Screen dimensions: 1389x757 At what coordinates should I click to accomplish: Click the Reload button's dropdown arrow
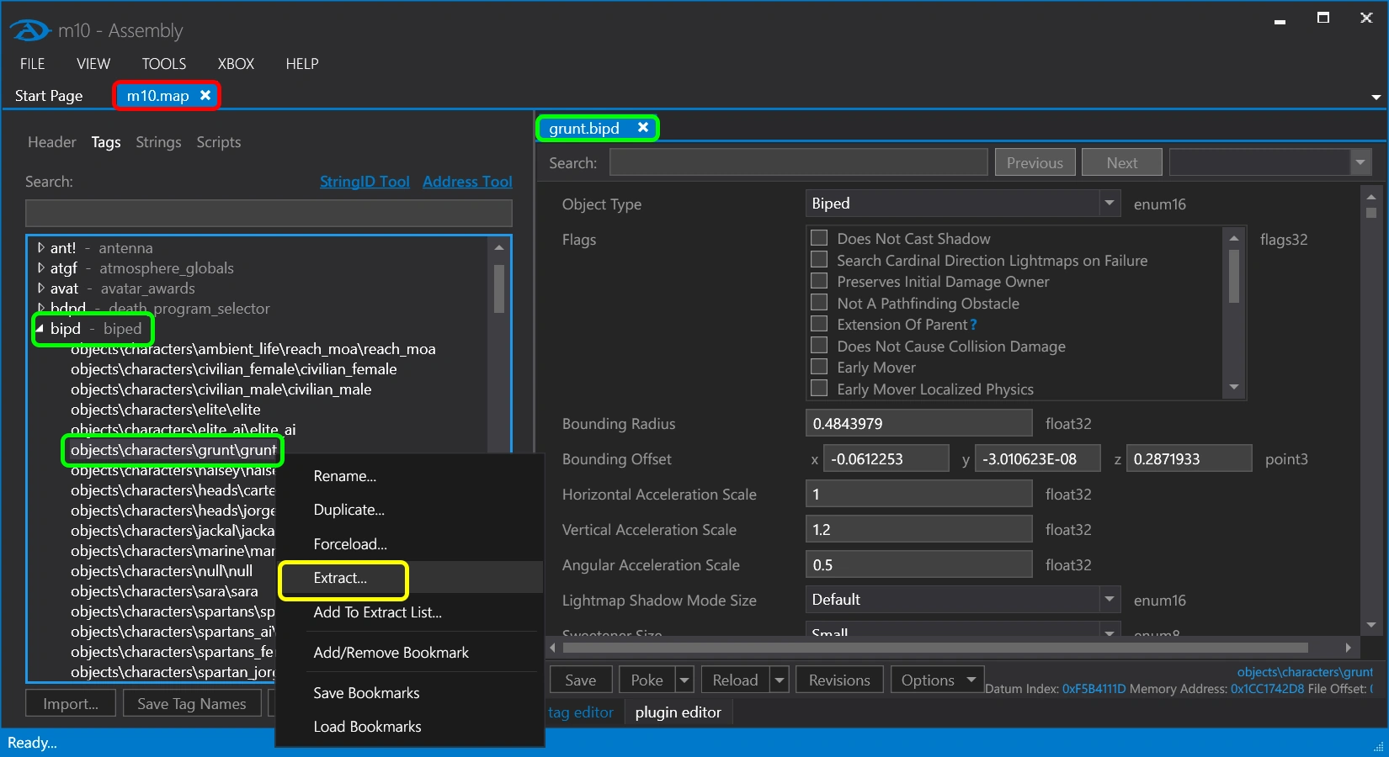click(780, 680)
